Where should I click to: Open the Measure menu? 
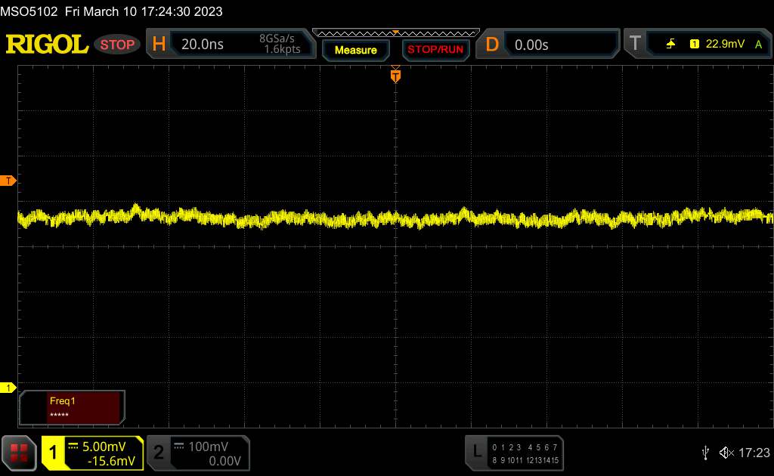pos(355,50)
